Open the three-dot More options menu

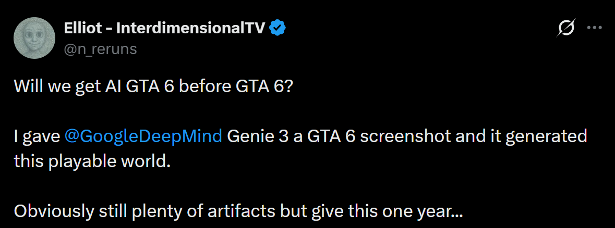click(x=595, y=29)
